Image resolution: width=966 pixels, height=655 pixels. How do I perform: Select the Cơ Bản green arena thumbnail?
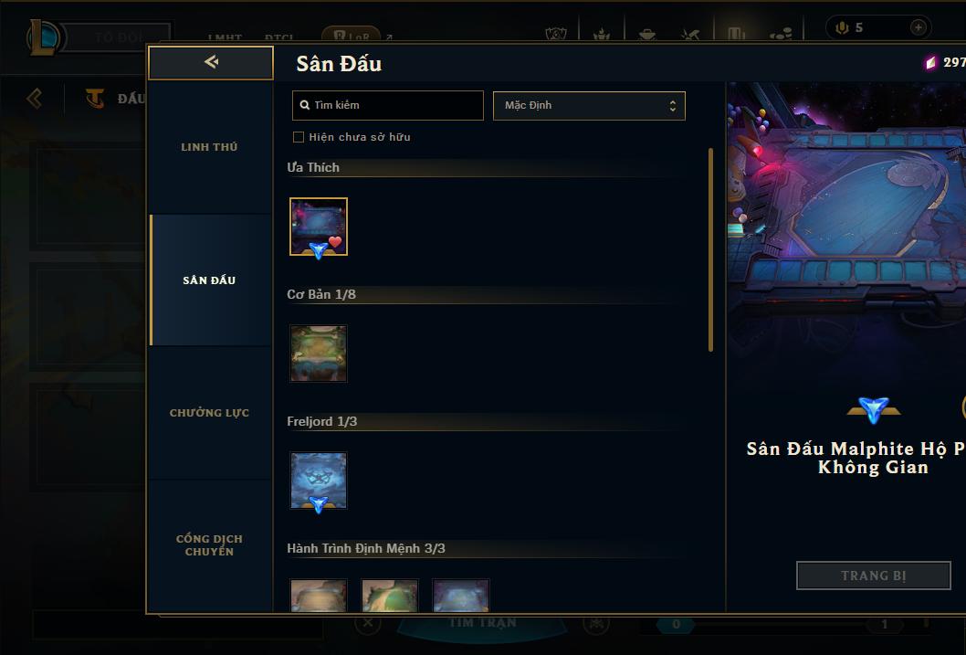click(319, 354)
